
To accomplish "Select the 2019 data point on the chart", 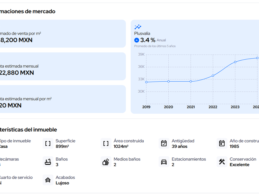I will click(146, 82).
